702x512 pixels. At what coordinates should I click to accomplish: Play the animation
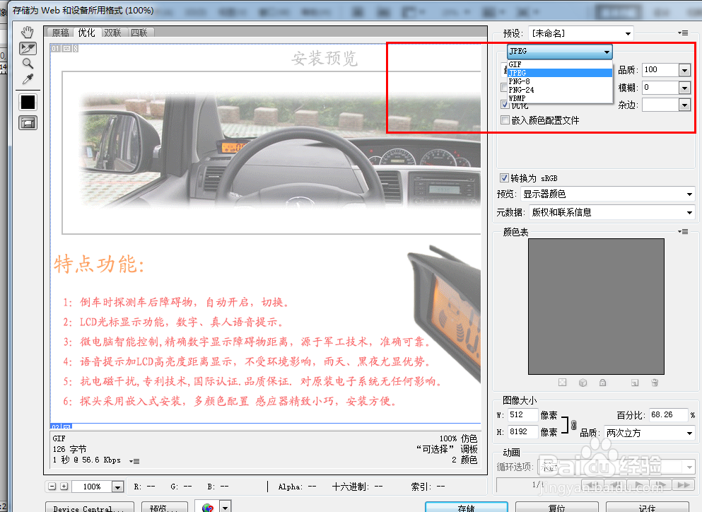(x=639, y=485)
